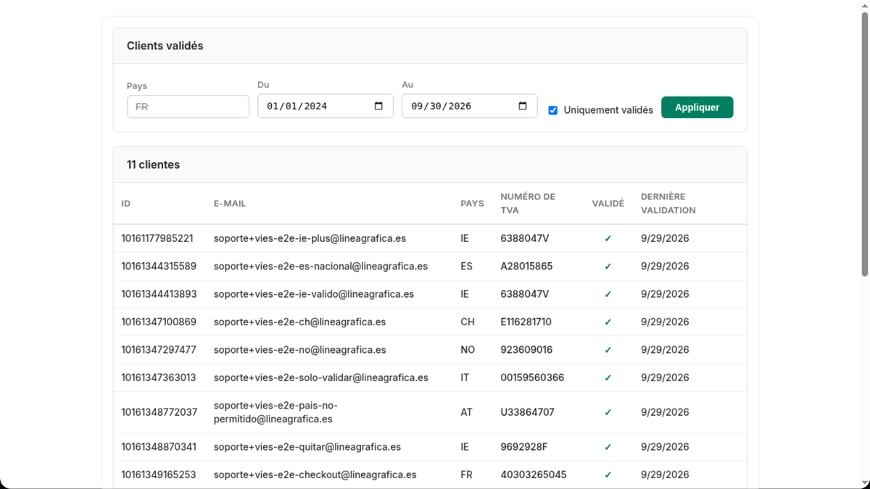The width and height of the screenshot is (870, 489).
Task: Click the validated checkmark for 10161344315589
Action: 608,267
